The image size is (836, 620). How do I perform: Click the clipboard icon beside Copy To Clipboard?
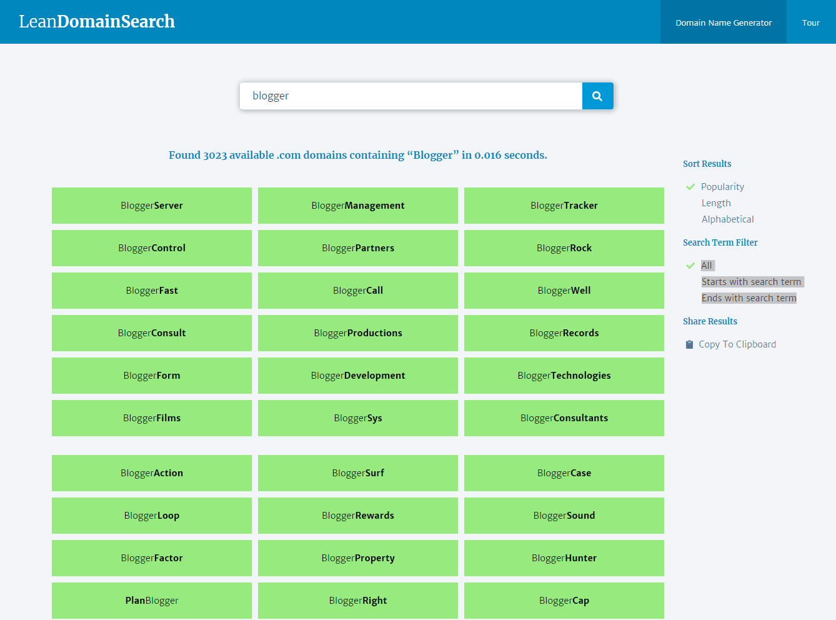(689, 344)
